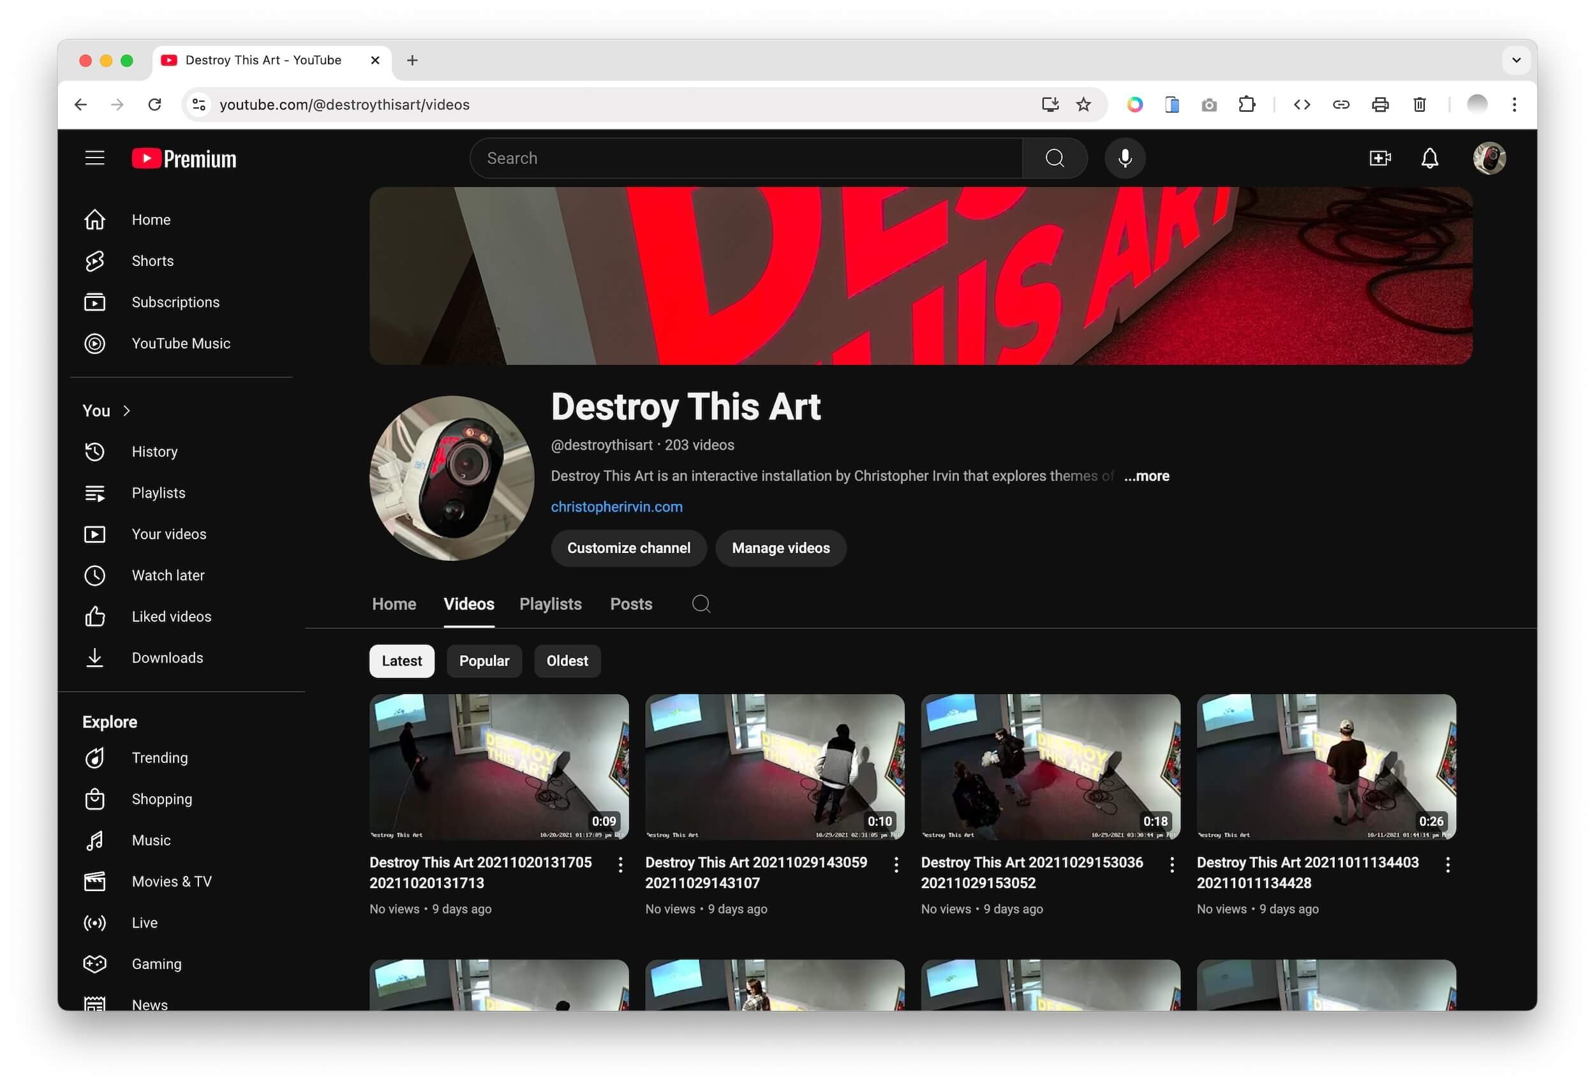The width and height of the screenshot is (1595, 1087).
Task: Open options for video 20211011134403
Action: tap(1448, 864)
